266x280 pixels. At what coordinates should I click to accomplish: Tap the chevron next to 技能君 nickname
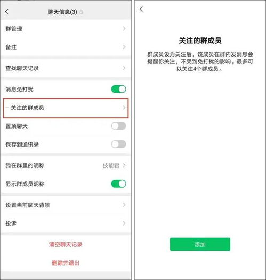click(124, 165)
